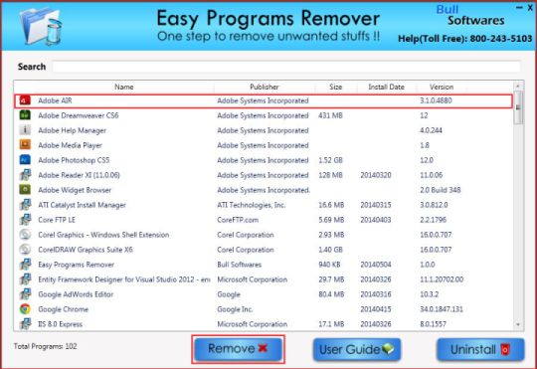This screenshot has height=369, width=537.
Task: Select the Adobe Photoshop CS5 entry
Action: point(74,160)
